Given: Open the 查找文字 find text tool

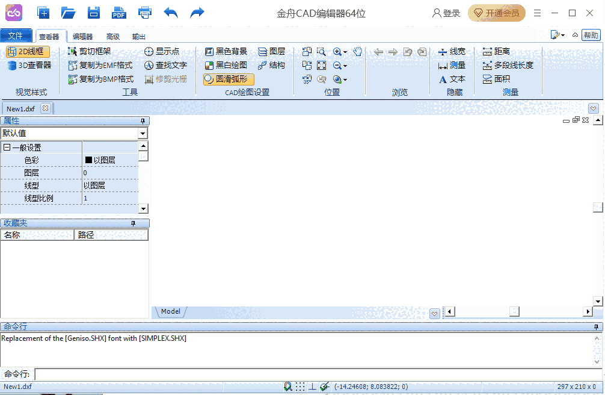Looking at the screenshot, I should [x=166, y=65].
